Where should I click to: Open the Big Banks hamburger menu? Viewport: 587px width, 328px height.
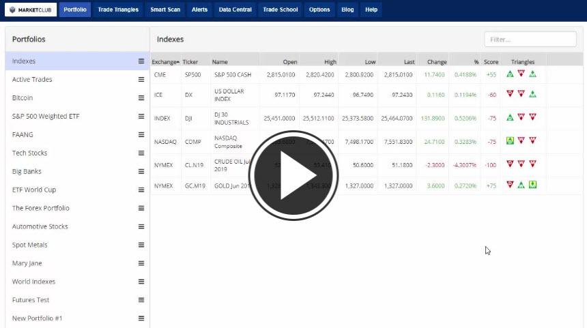[x=141, y=171]
